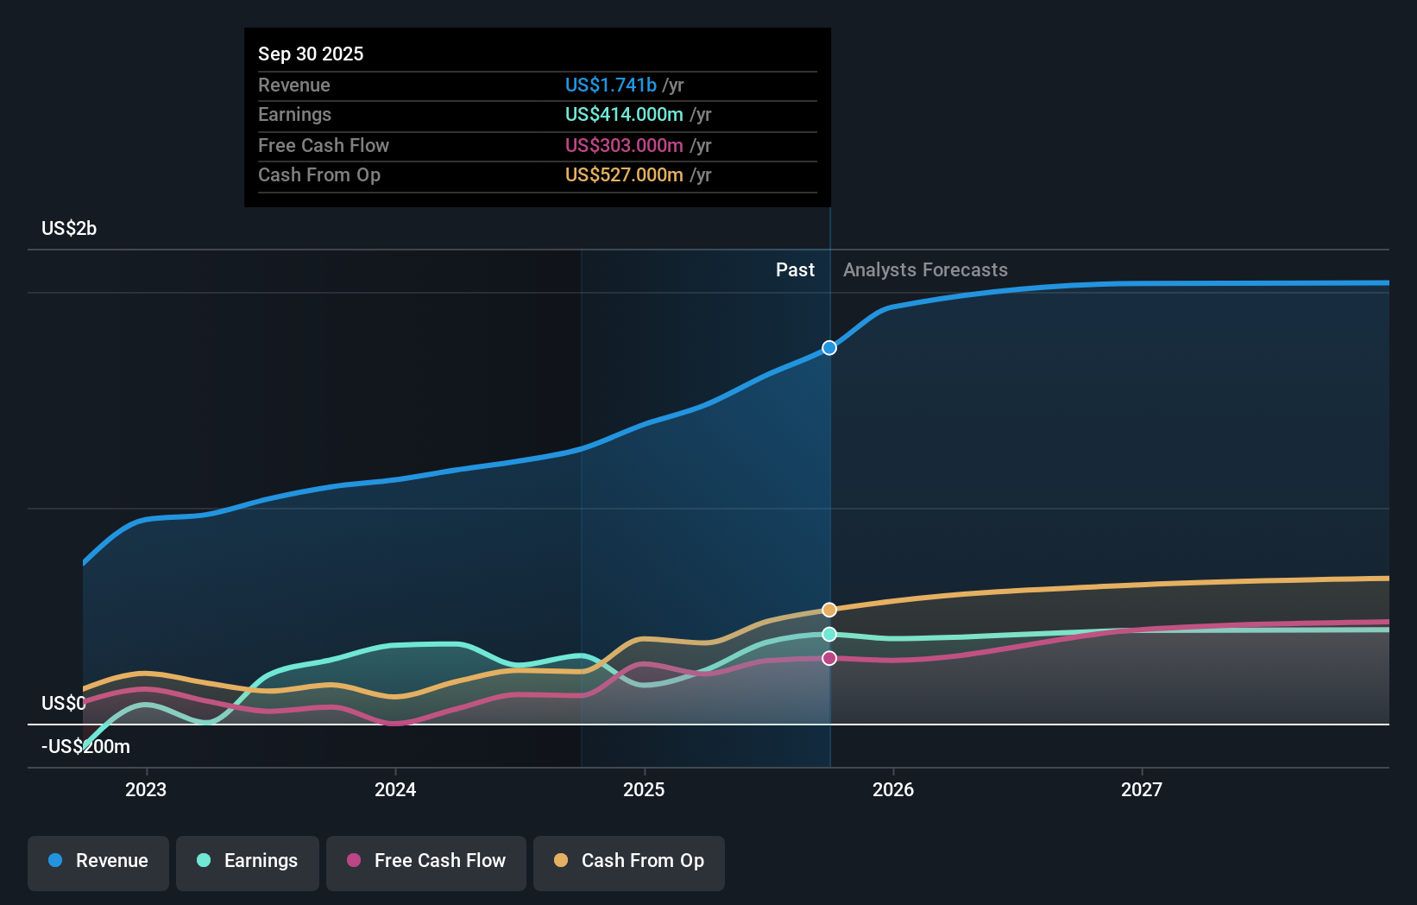The height and width of the screenshot is (905, 1417).
Task: Select the pink Free Cash Flow chart marker
Action: [829, 658]
